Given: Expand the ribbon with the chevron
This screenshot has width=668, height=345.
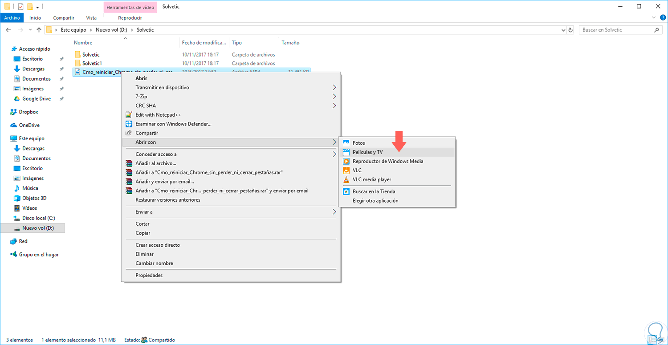Looking at the screenshot, I should point(654,18).
